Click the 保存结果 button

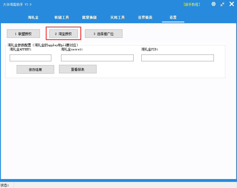coord(35,69)
